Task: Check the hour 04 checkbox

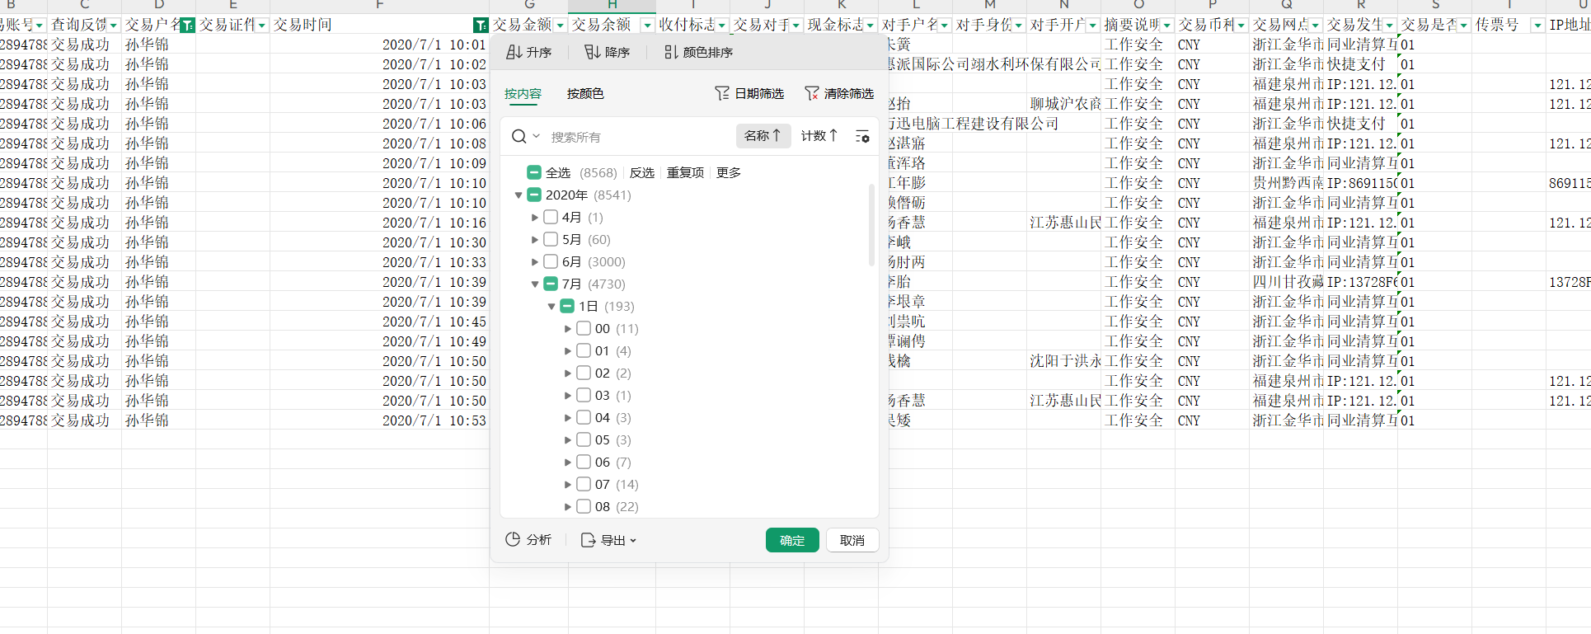Action: (584, 417)
